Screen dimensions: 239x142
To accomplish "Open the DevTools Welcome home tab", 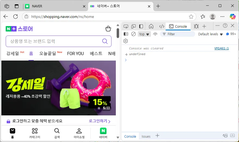I will tap(151, 26).
